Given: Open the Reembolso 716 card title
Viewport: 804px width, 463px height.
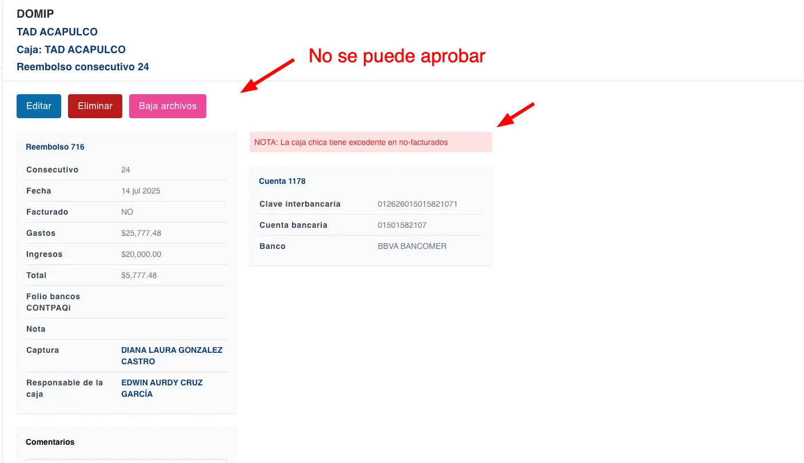Looking at the screenshot, I should (x=55, y=147).
